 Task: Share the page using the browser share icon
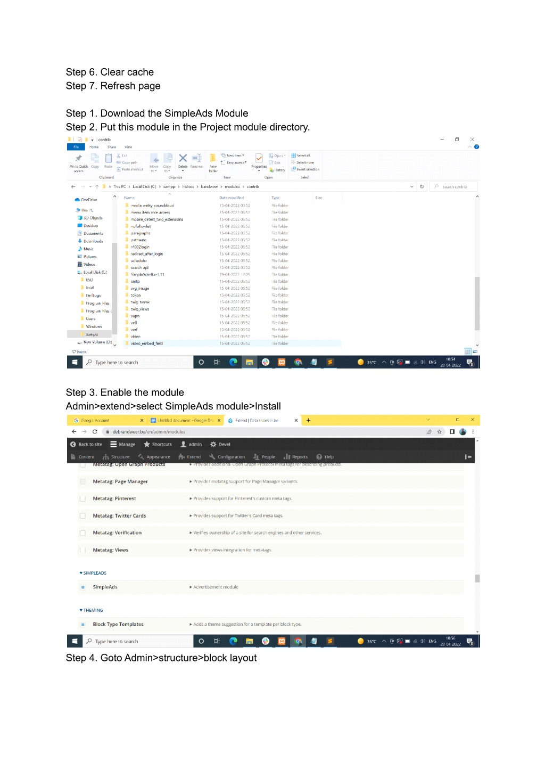[x=429, y=432]
